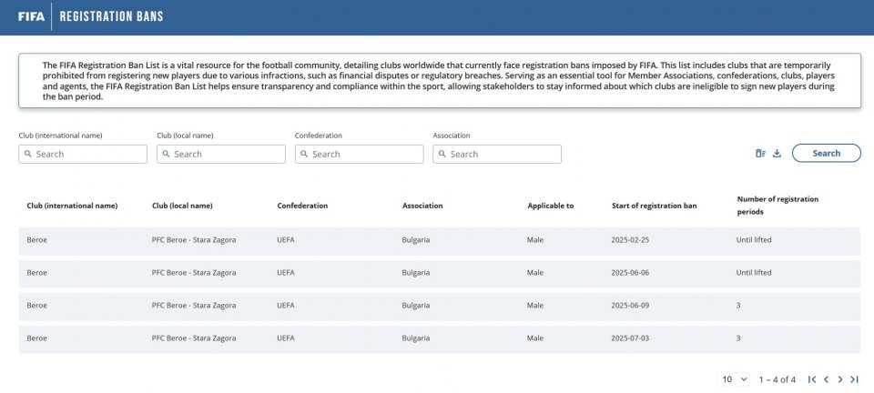
Task: Click the magnifier icon in Confederation field
Action: [x=304, y=154]
